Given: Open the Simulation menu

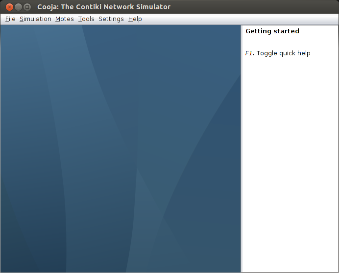Looking at the screenshot, I should [x=35, y=19].
